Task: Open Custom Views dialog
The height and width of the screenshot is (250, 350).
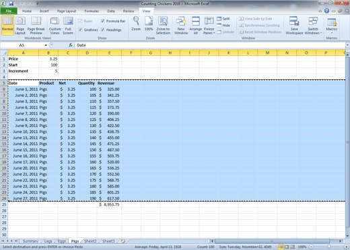Action: coord(55,26)
